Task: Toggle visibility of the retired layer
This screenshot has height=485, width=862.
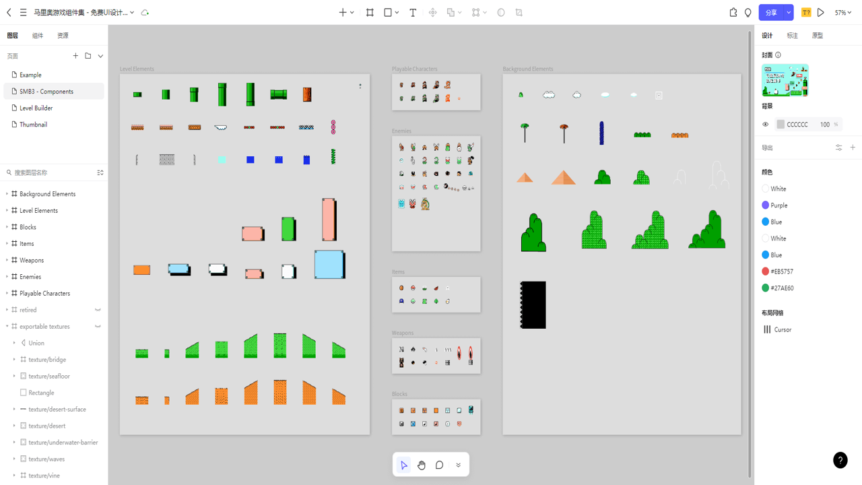Action: click(x=98, y=310)
